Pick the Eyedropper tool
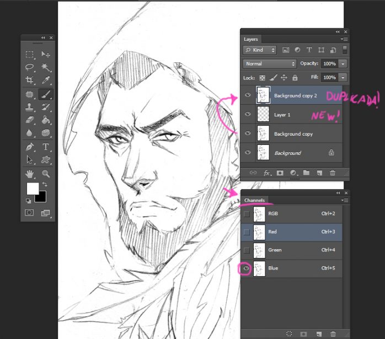Screen dimensions: 385x339 tap(46, 80)
